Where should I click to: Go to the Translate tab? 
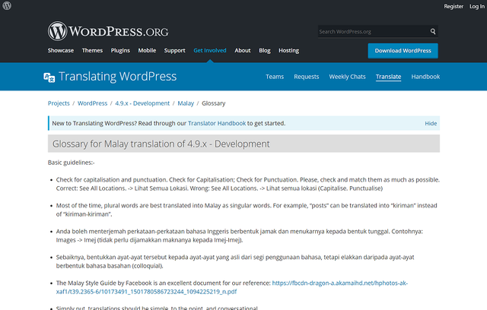388,77
